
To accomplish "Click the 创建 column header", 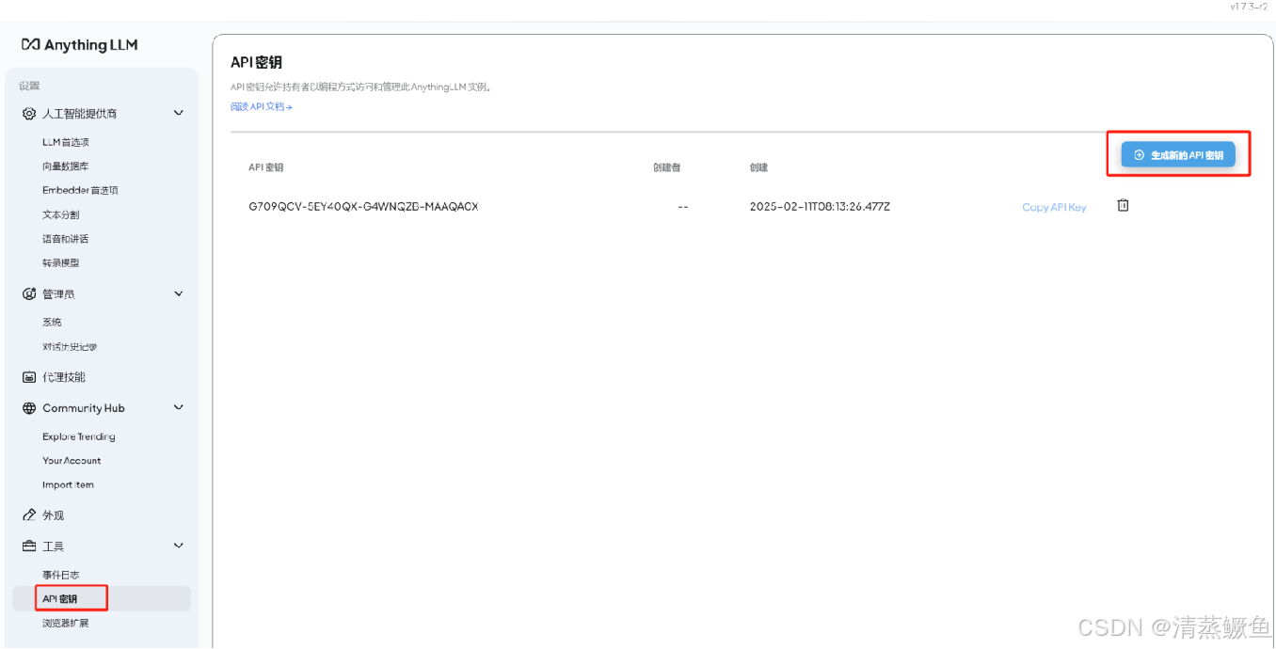I will pos(758,167).
